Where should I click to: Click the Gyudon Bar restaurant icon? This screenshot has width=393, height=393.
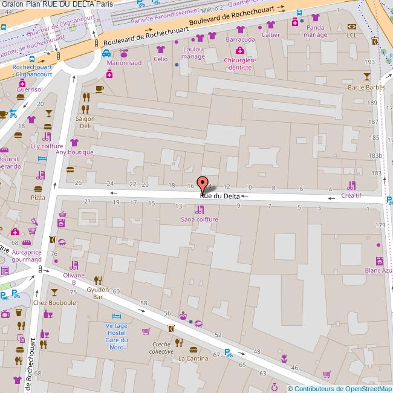(98, 280)
